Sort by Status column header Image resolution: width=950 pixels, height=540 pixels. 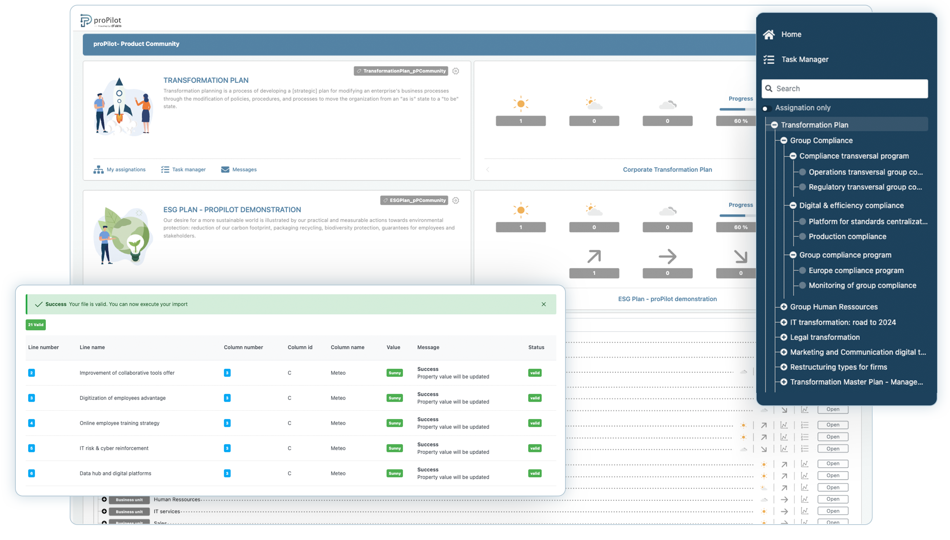[x=536, y=347]
